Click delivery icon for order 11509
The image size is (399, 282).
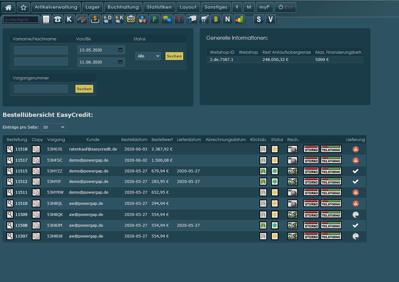tap(356, 215)
